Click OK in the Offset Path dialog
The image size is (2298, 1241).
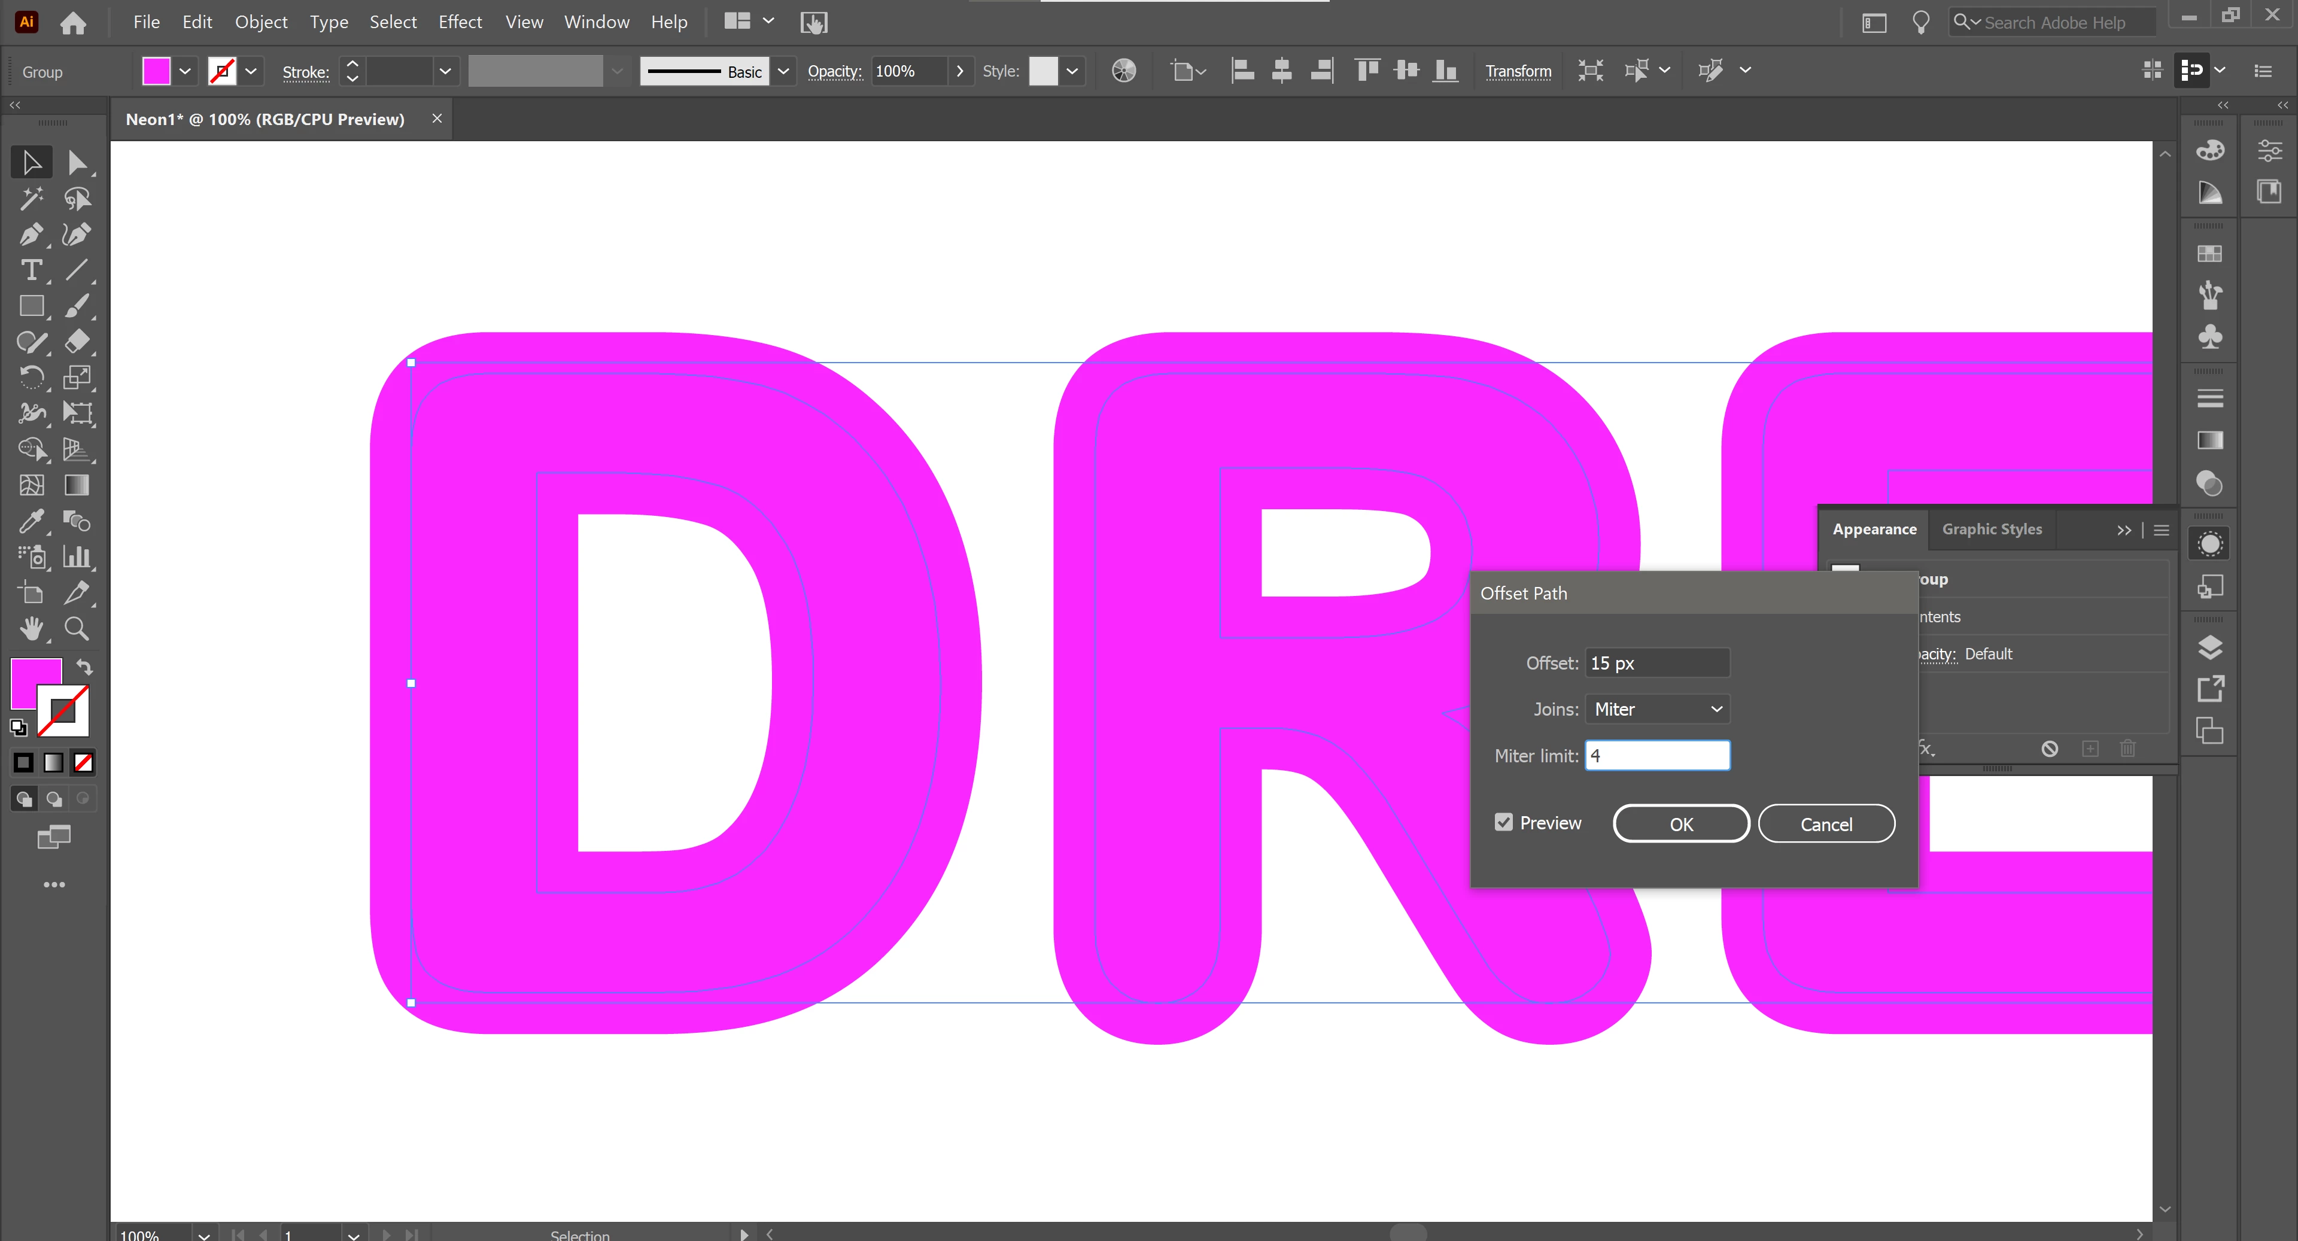(1680, 823)
